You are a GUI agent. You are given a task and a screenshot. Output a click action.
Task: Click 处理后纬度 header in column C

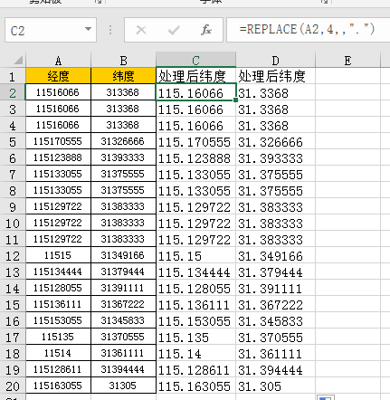point(195,76)
